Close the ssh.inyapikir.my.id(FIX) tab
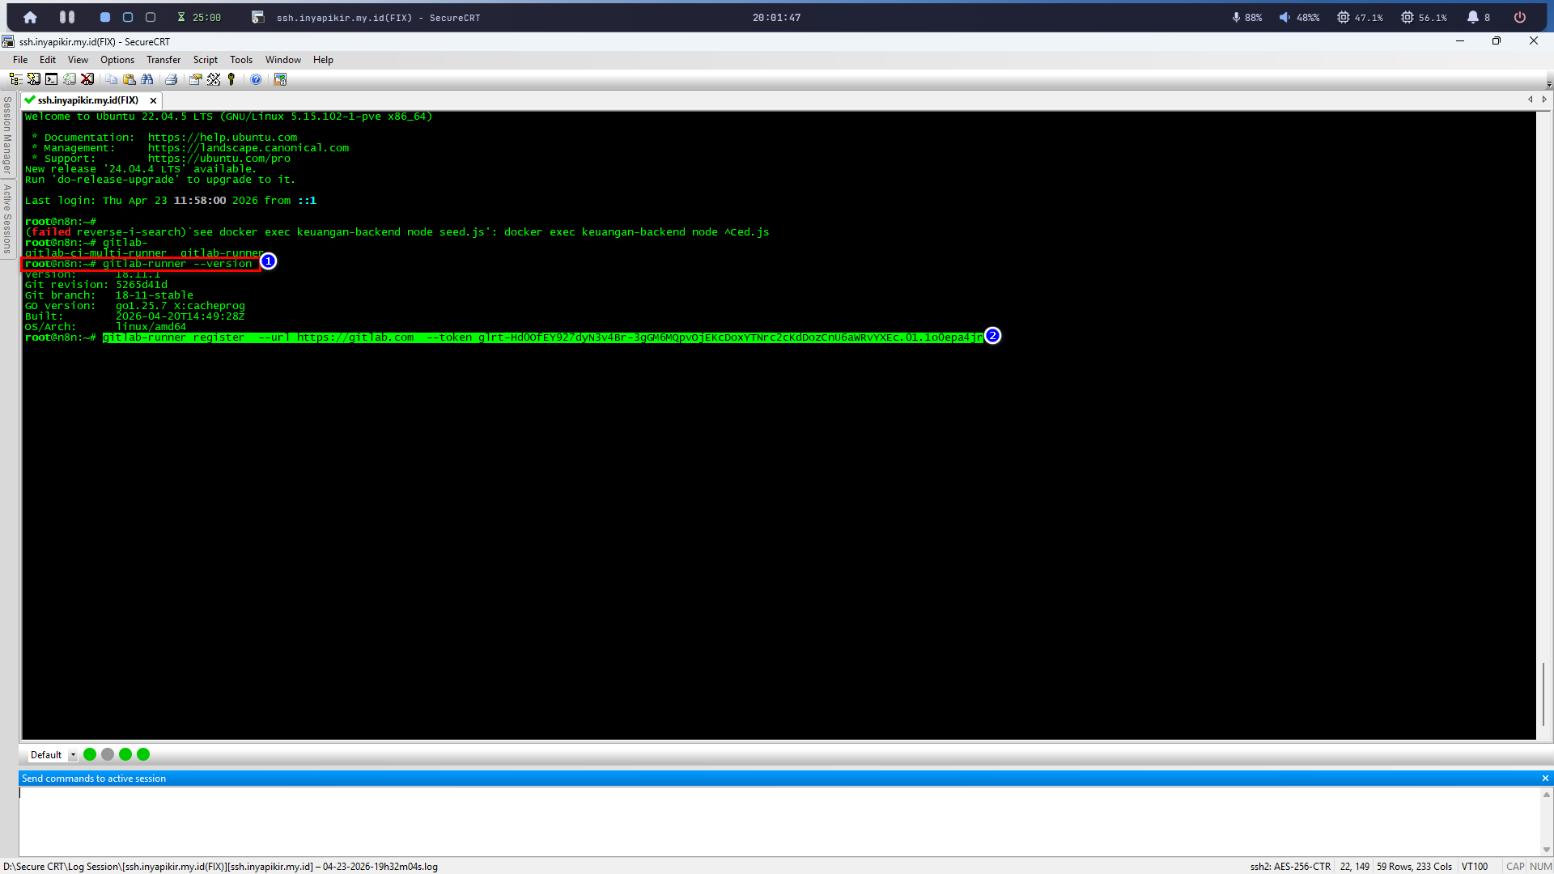The width and height of the screenshot is (1554, 874). tap(153, 100)
